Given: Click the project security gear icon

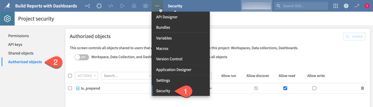Looking at the screenshot, I should pyautogui.click(x=7, y=19).
